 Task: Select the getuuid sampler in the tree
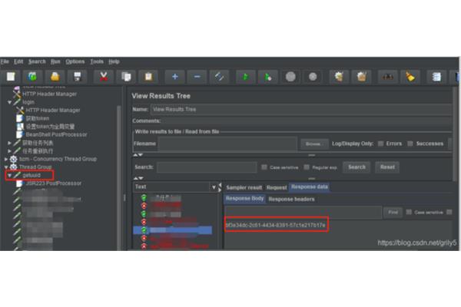click(32, 176)
